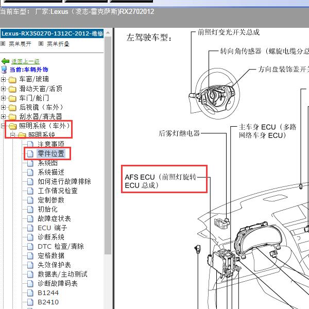This screenshot has width=309, height=309.
Task: Open 如何进行故障排除 page
Action: [64, 181]
